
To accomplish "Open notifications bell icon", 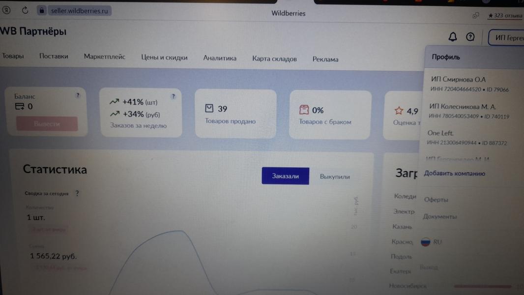I will pyautogui.click(x=453, y=36).
